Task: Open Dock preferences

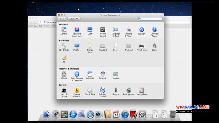Action: pos(90,31)
